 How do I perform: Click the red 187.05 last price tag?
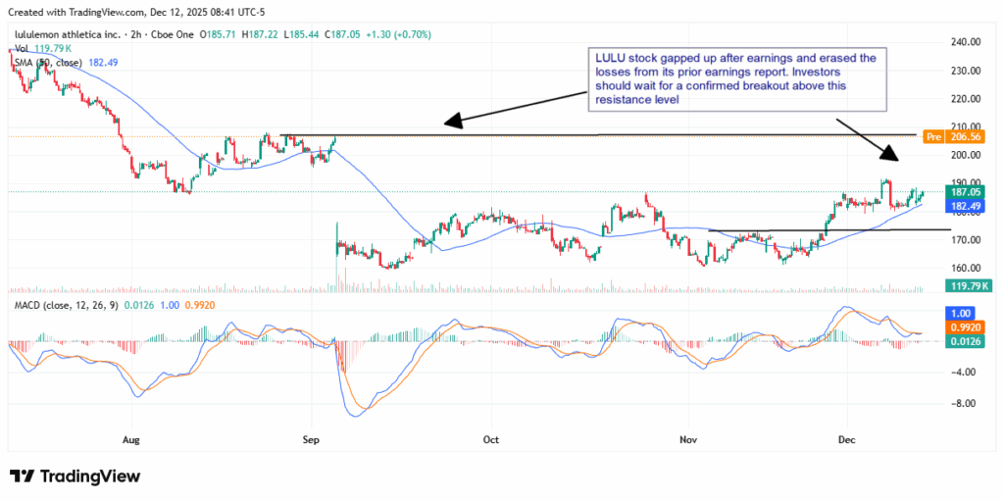pos(967,193)
